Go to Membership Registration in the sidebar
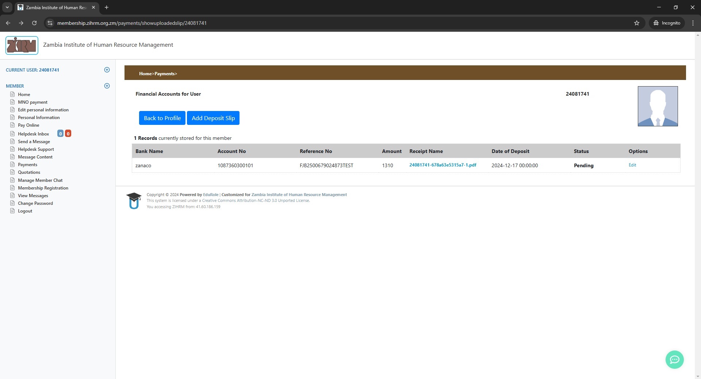 (43, 188)
